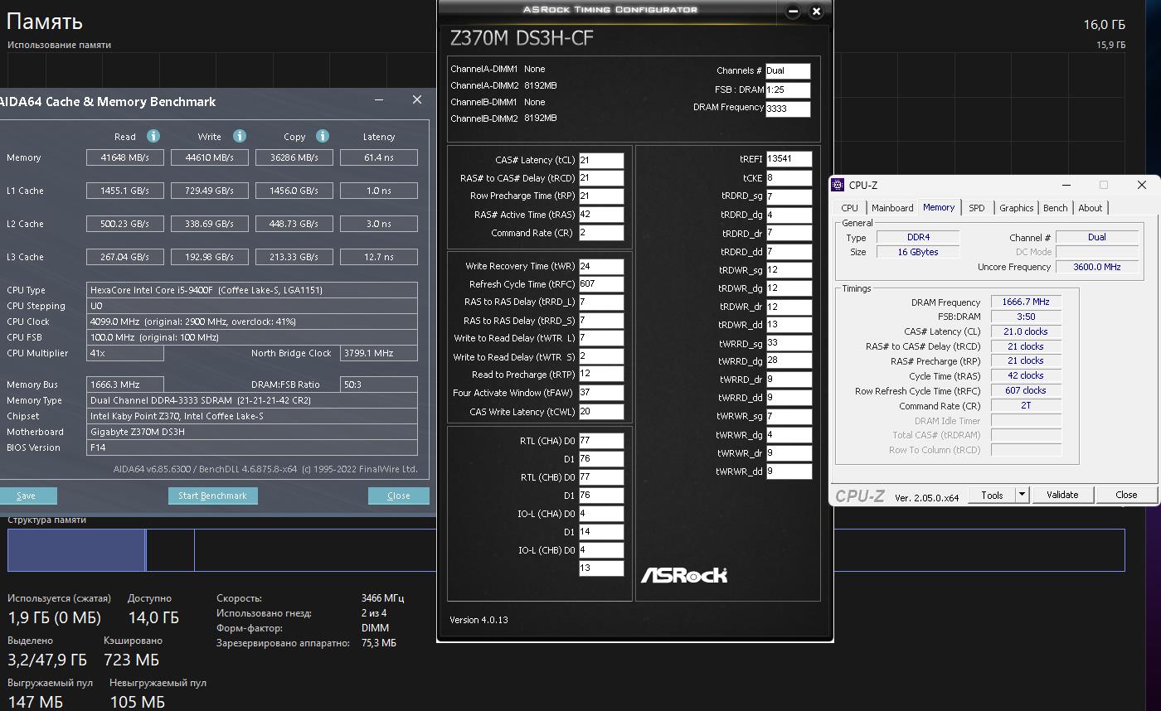Click the Uncore Frequency 3600.0 MHz value

1096,267
